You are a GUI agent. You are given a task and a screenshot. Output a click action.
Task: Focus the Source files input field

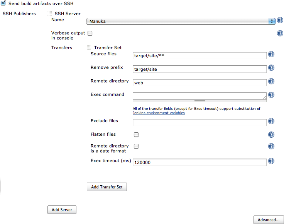click(x=199, y=56)
